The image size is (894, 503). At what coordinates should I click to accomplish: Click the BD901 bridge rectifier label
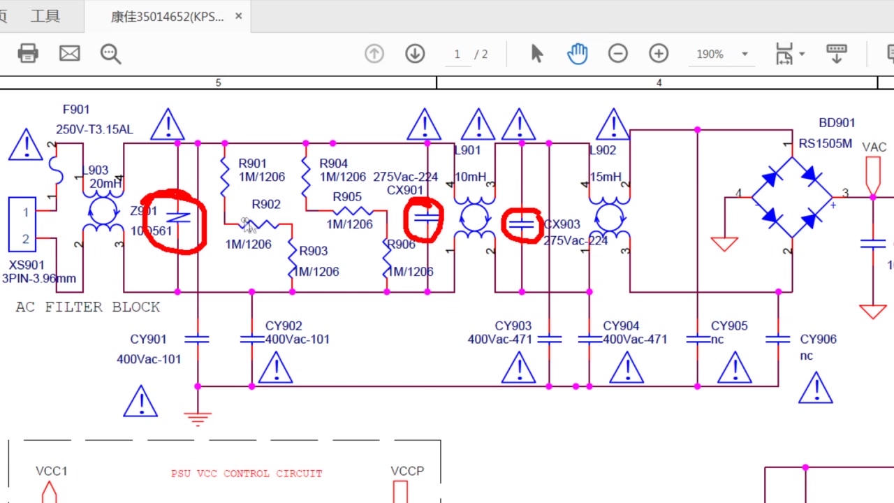click(x=837, y=123)
